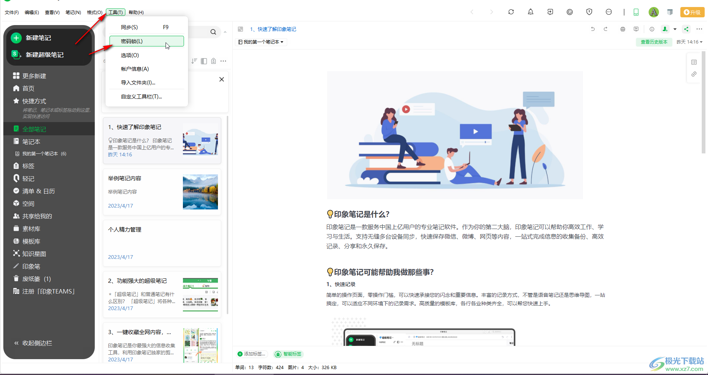Click 智能标签 button
The height and width of the screenshot is (375, 708).
288,354
